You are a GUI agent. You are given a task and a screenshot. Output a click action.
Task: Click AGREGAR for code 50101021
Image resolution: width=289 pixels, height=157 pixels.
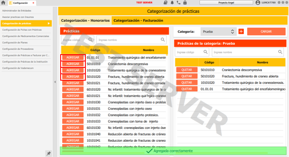(x=73, y=83)
